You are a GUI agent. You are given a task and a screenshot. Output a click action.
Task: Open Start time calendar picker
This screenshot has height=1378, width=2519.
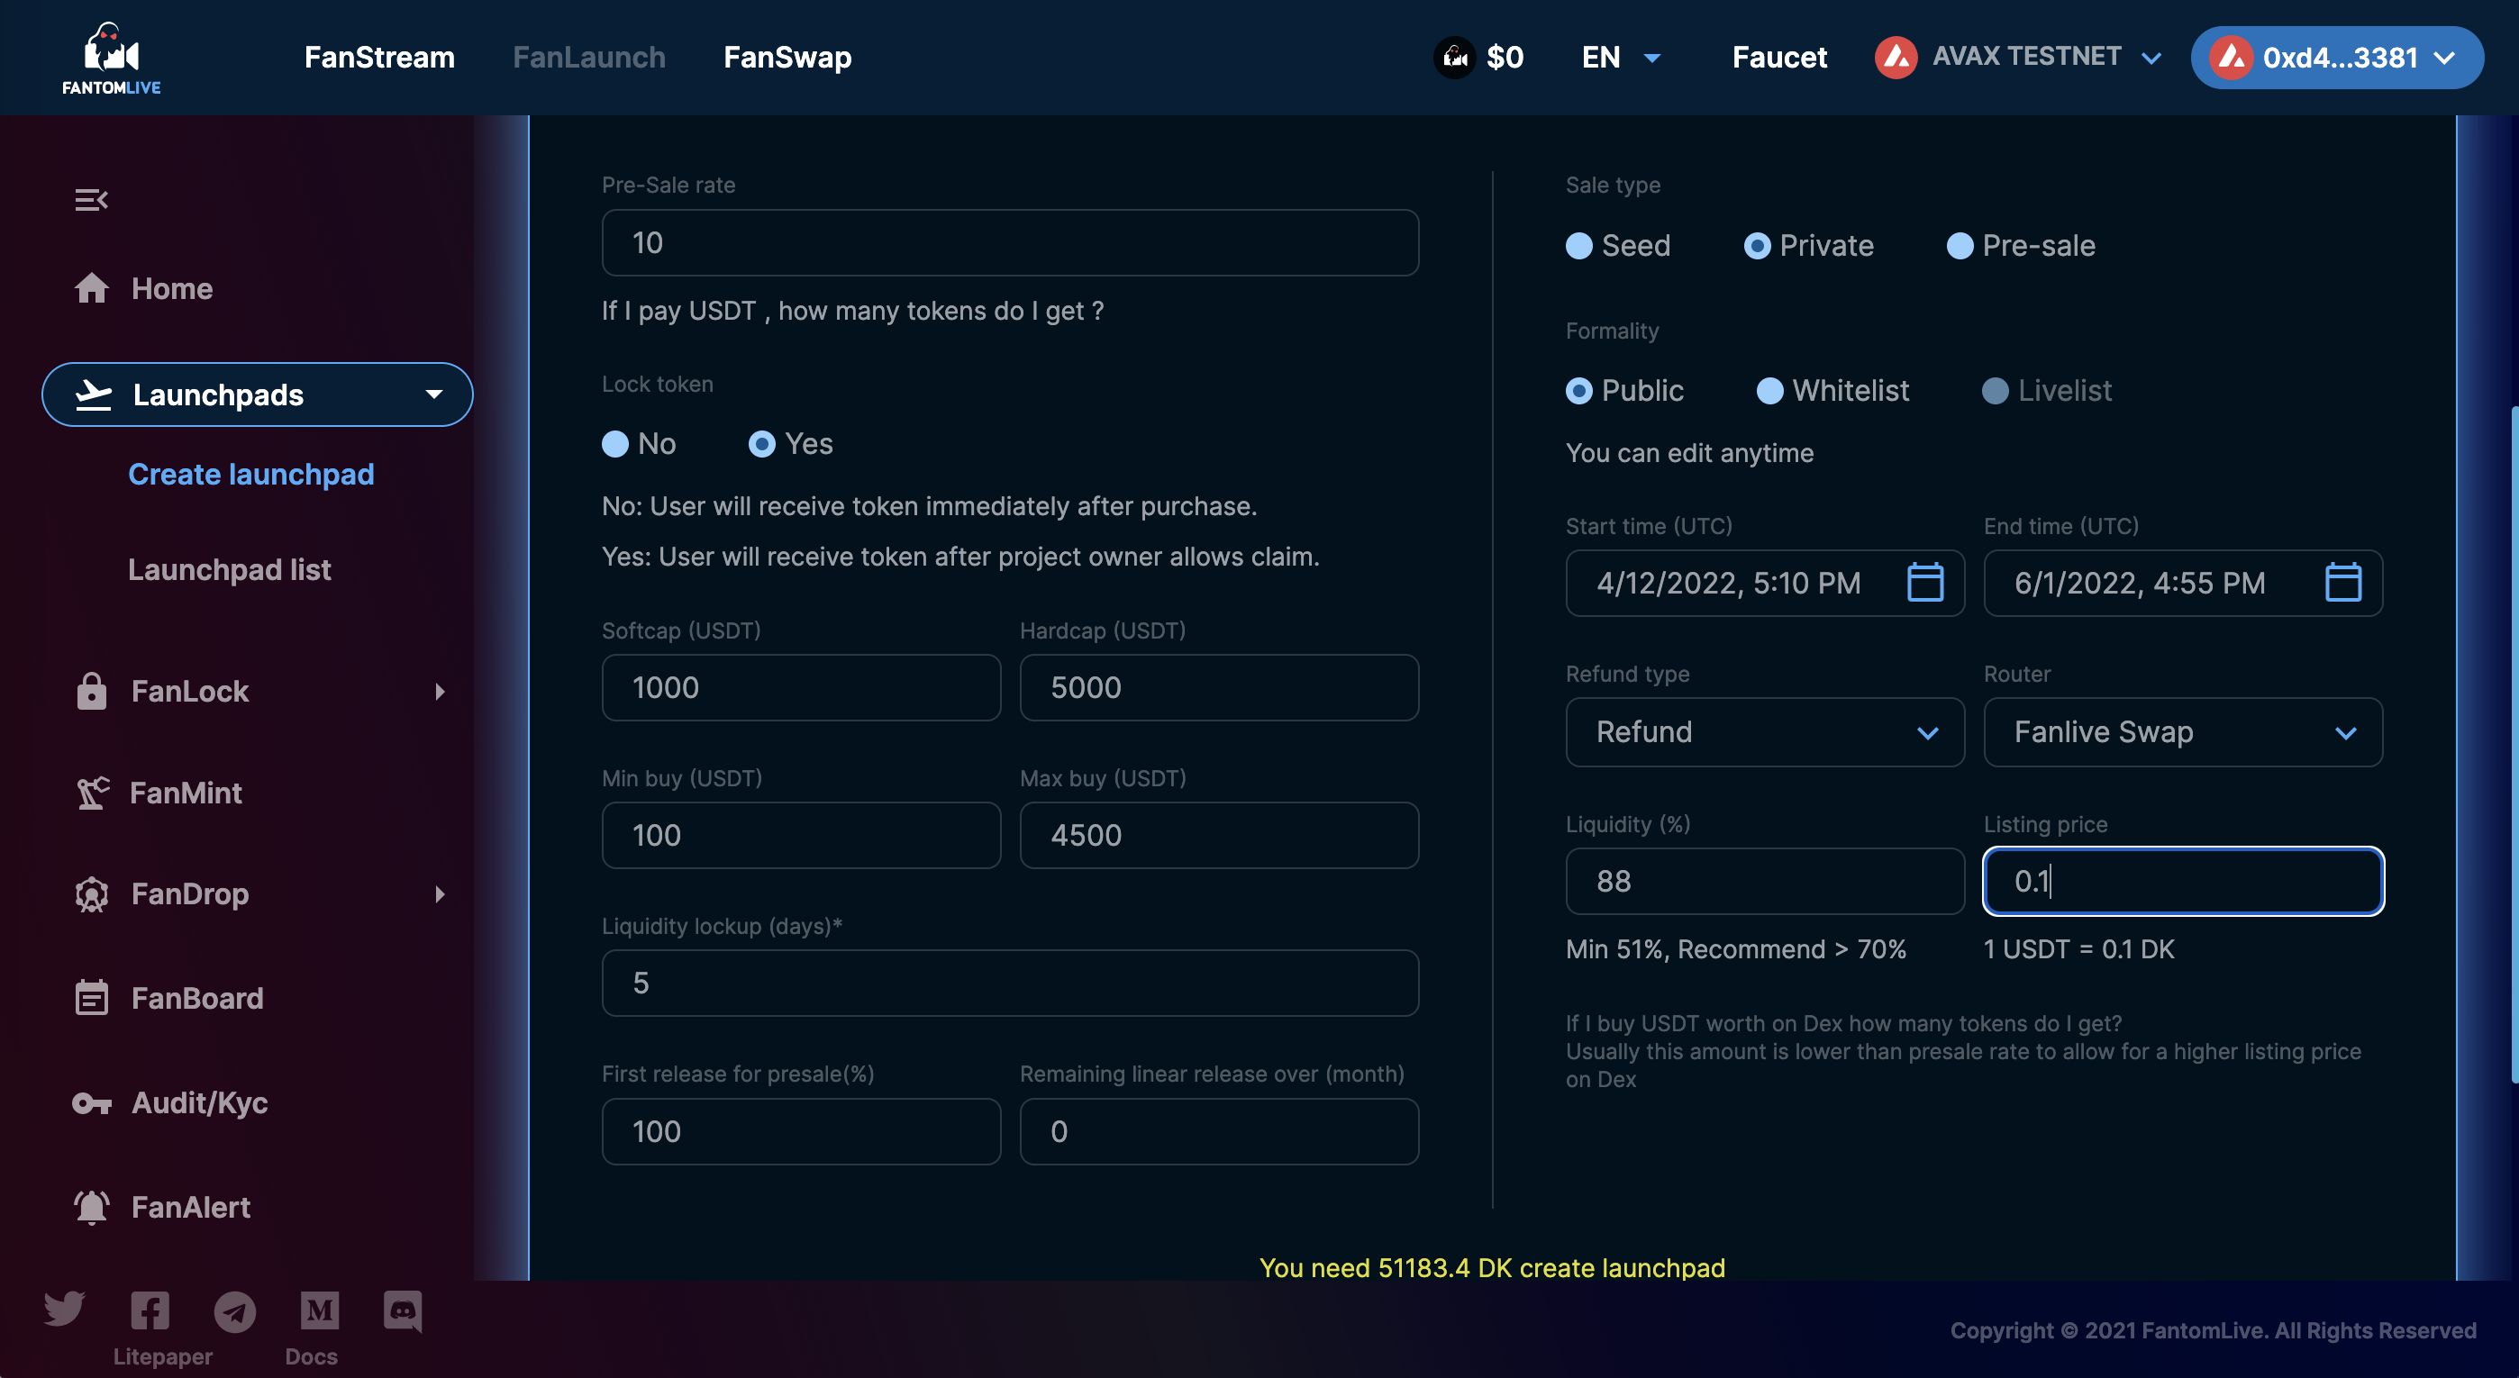click(1924, 583)
